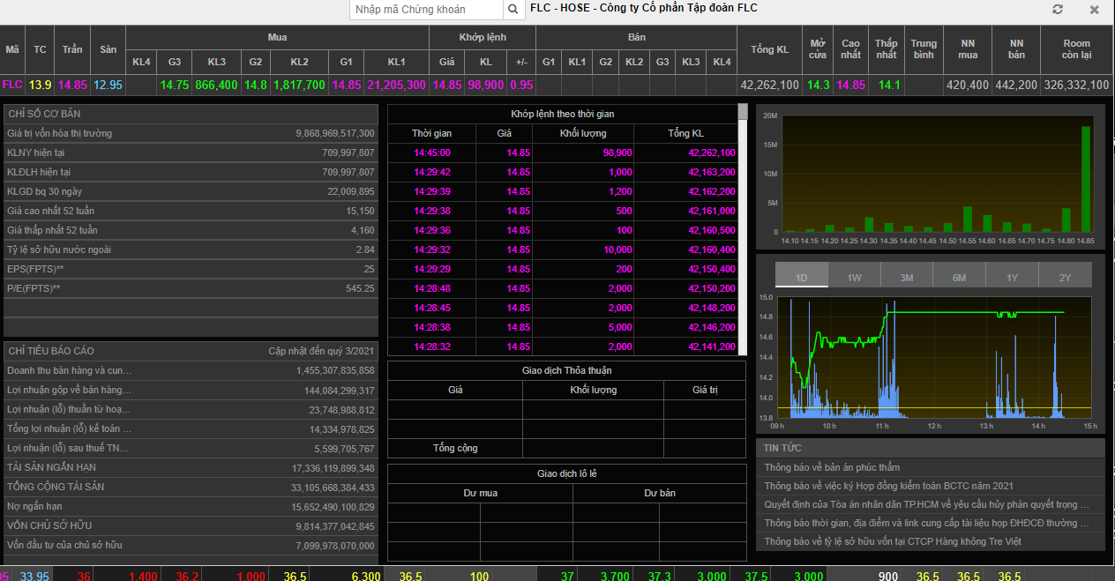Click the 'Giá cao nhất 52 tuần' row
This screenshot has height=581, width=1115.
(x=191, y=211)
